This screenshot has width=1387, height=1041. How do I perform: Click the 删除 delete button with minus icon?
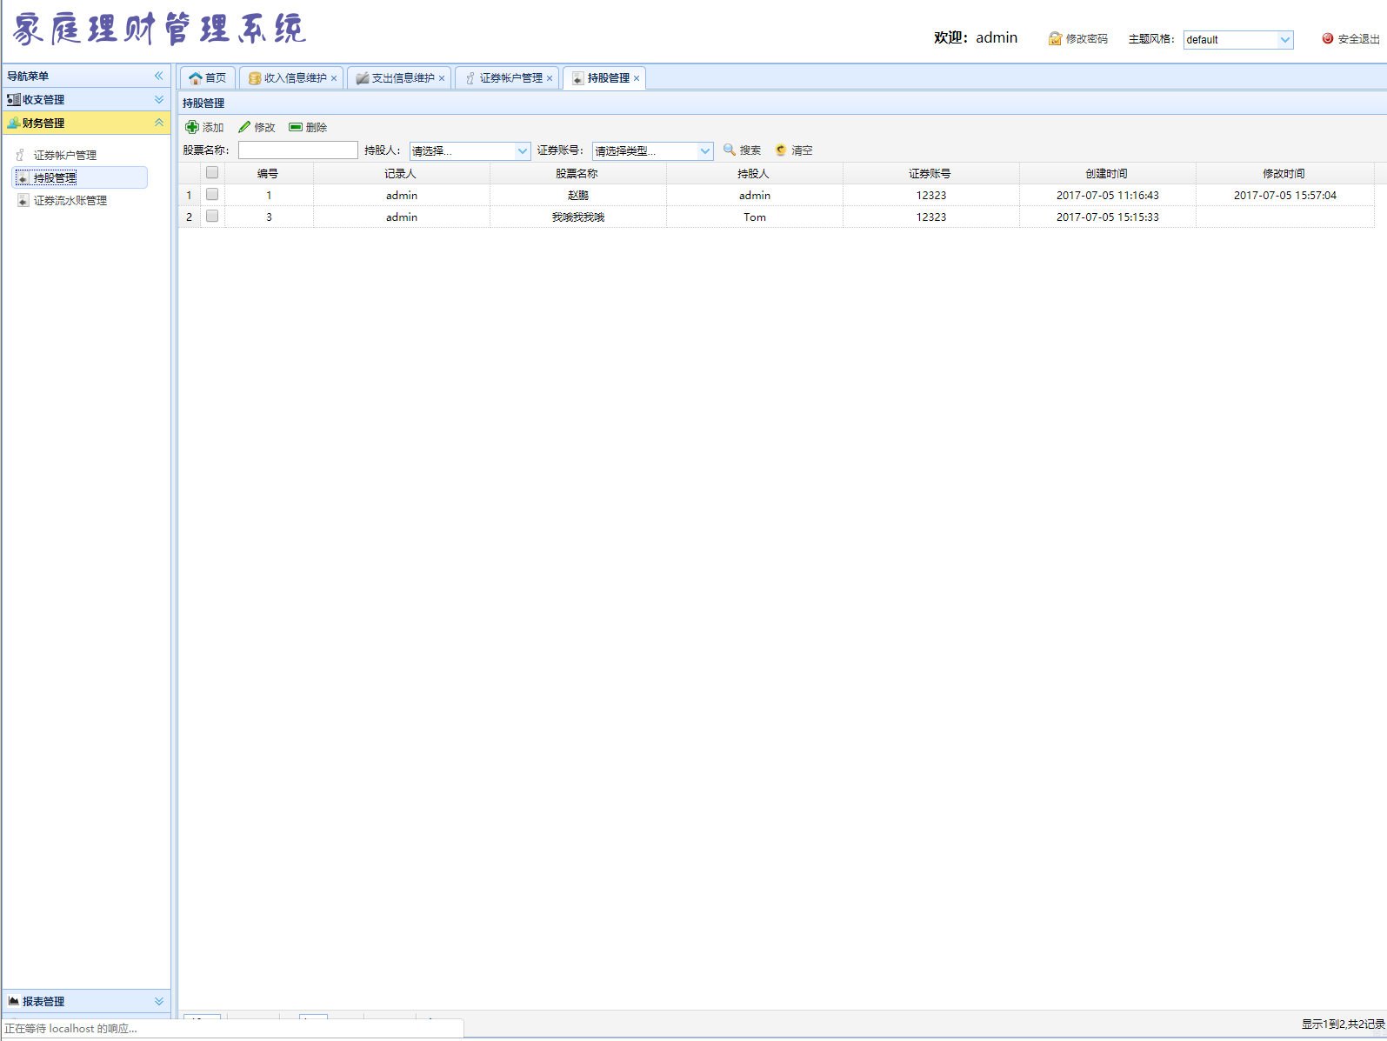pyautogui.click(x=309, y=127)
